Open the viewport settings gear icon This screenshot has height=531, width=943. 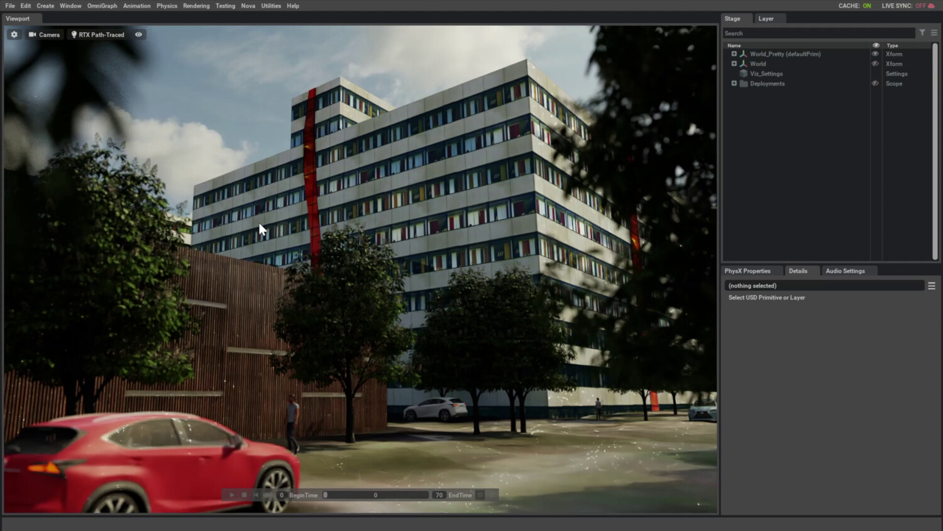[14, 35]
